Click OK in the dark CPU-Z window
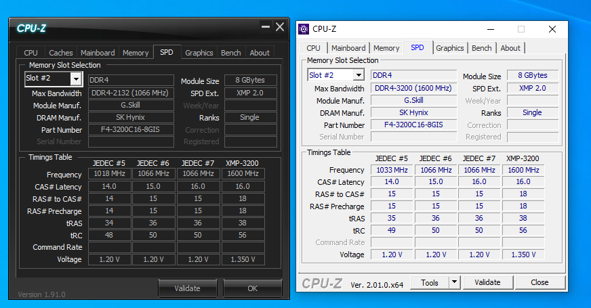Viewport: 591px width, 308px height. coord(253,288)
